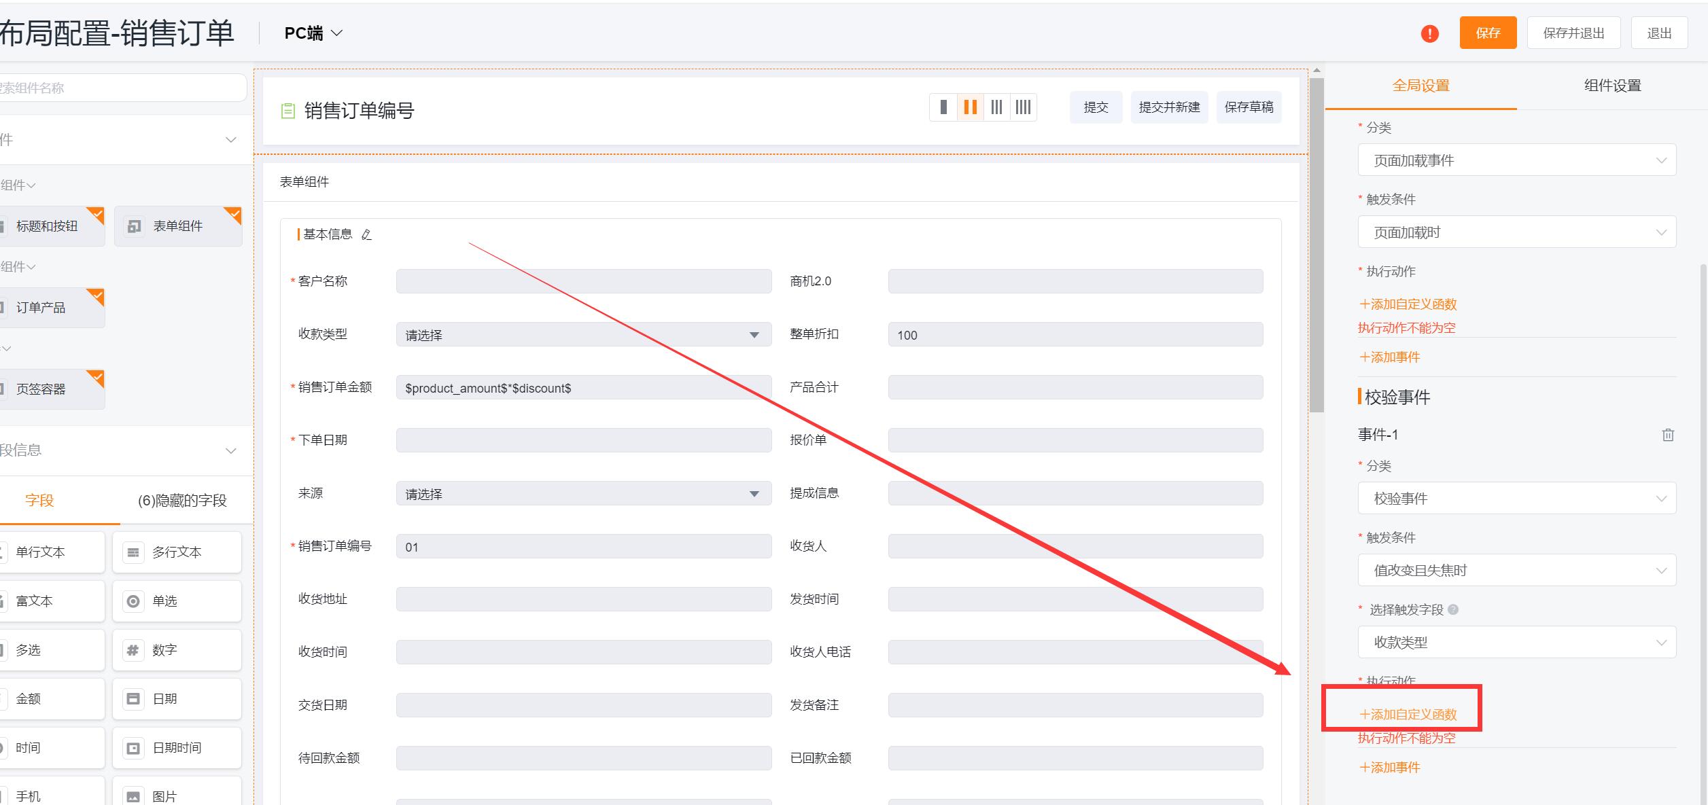Switch to the (6)隐藏的字段 tab

(182, 501)
